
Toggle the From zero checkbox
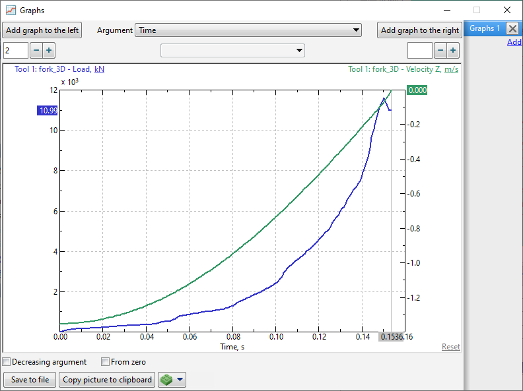(105, 362)
